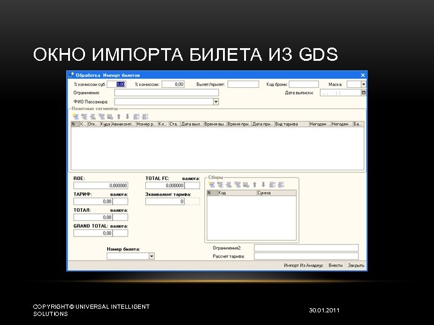The width and height of the screenshot is (434, 325).
Task: Click the Куда column header
Action: tap(105, 124)
